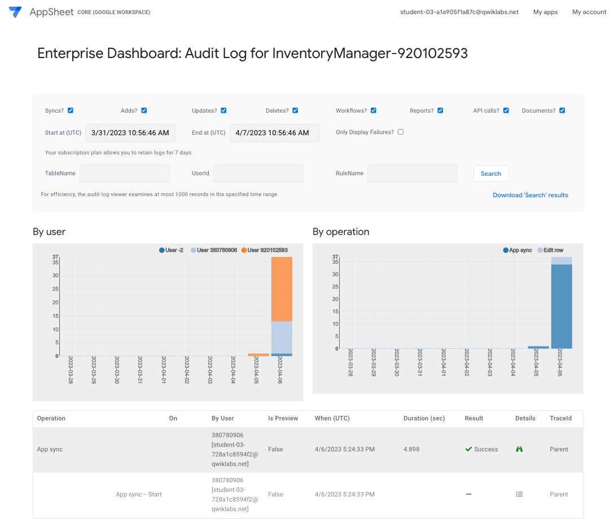
Task: Click the By User column header
Action: 222,418
